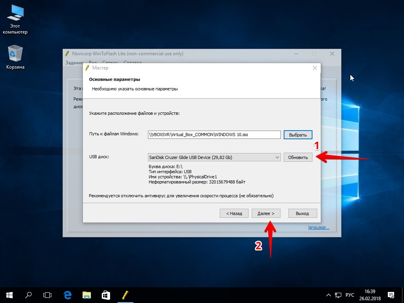Open language link in main window
The height and width of the screenshot is (303, 404).
pyautogui.click(x=319, y=227)
